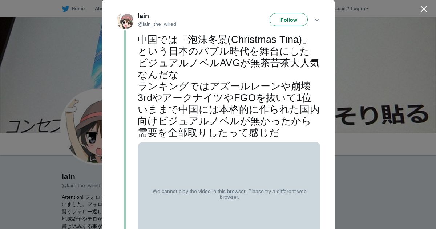The image size is (436, 229).
Task: Open lain's avatar in the tweet header
Action: point(126,20)
